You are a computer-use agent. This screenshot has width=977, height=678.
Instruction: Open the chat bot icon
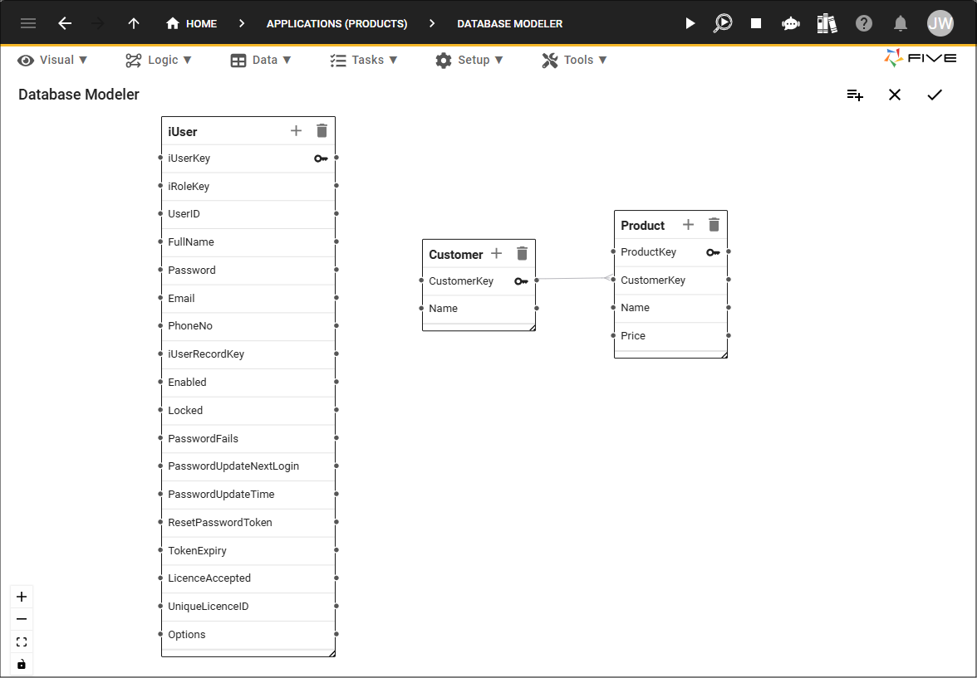click(791, 24)
